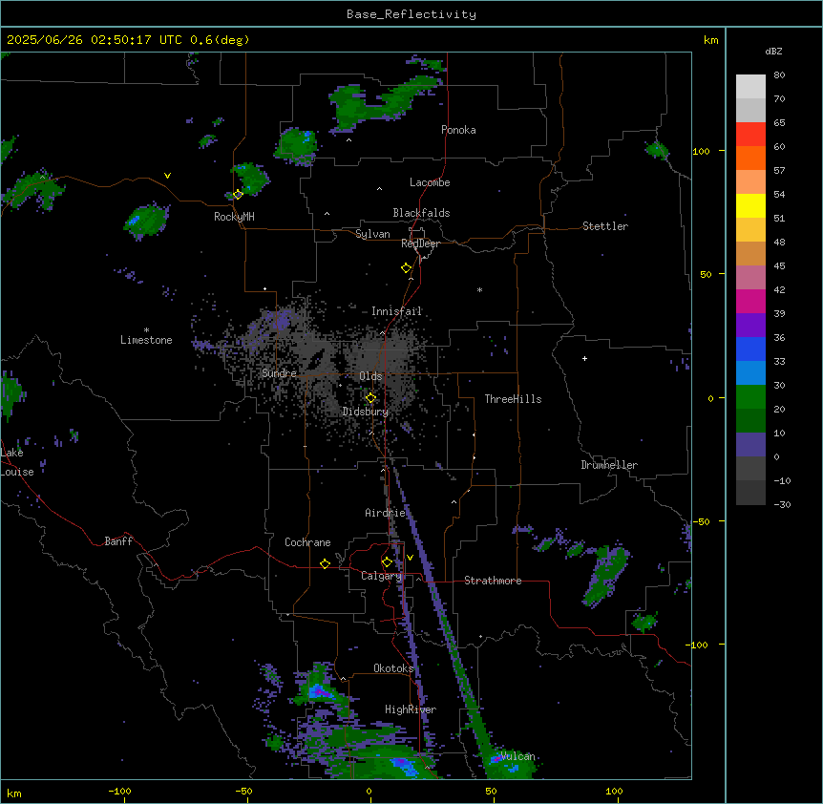Click the yellow 54 dBZ color swatch
823x804 pixels.
click(750, 205)
